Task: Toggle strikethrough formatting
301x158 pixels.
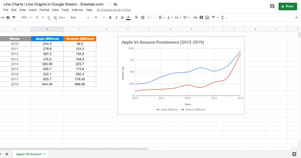Action: point(122,18)
